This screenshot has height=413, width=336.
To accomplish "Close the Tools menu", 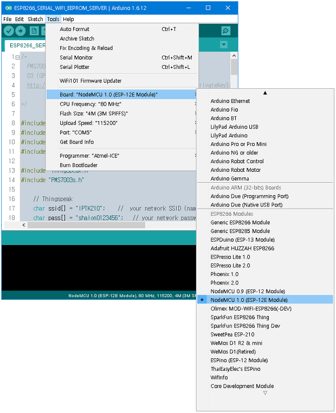I will pyautogui.click(x=53, y=19).
